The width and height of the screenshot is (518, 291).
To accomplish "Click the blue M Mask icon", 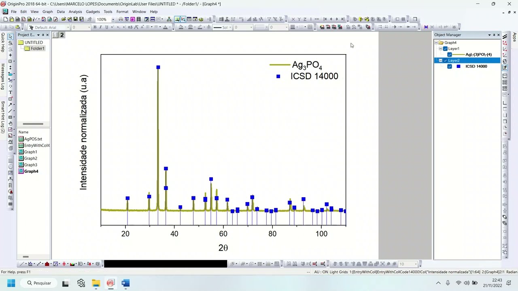I will 426,27.
